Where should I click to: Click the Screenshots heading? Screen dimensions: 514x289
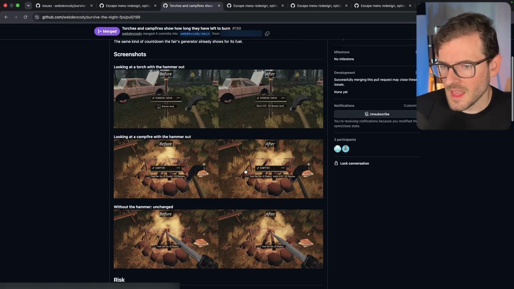pyautogui.click(x=130, y=54)
